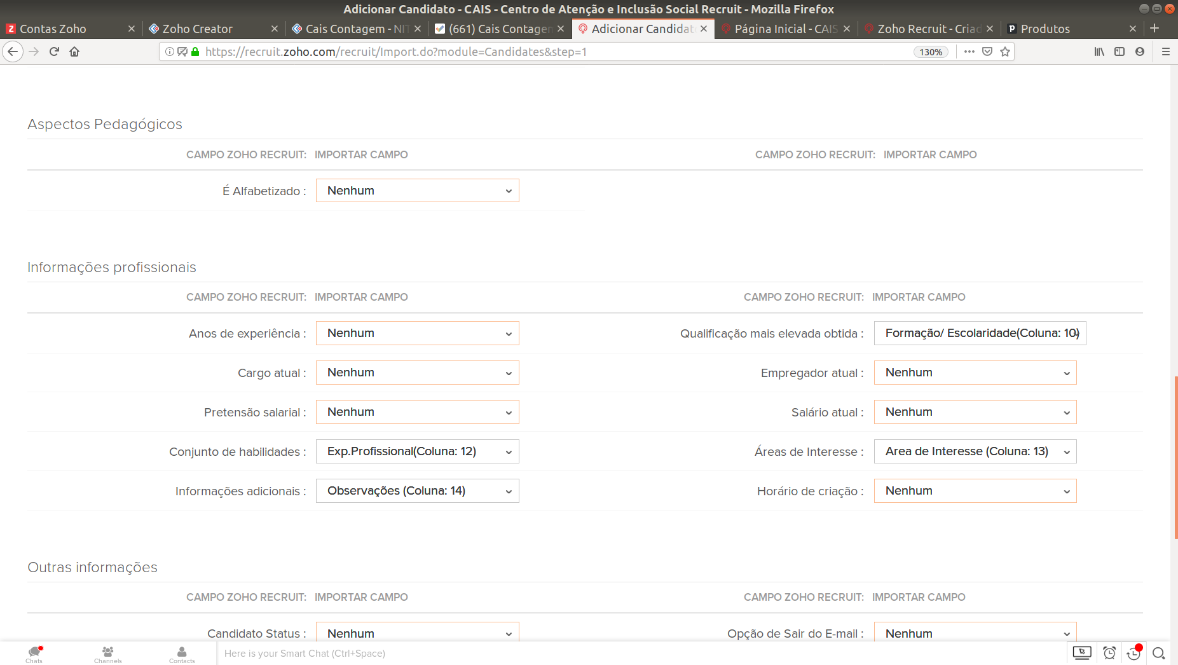1178x665 pixels.
Task: Toggle Firefox sidebar view
Action: click(x=1120, y=51)
